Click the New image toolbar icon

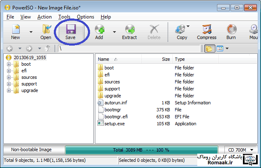click(16, 29)
